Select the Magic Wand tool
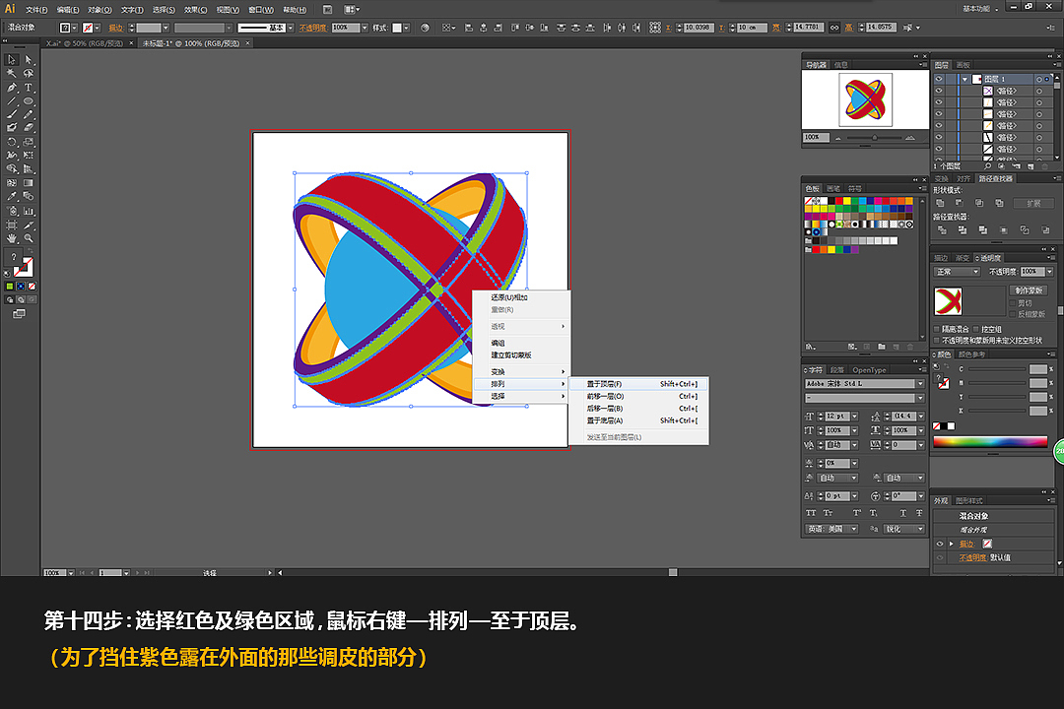Screen dimensions: 1064x709 pos(12,73)
